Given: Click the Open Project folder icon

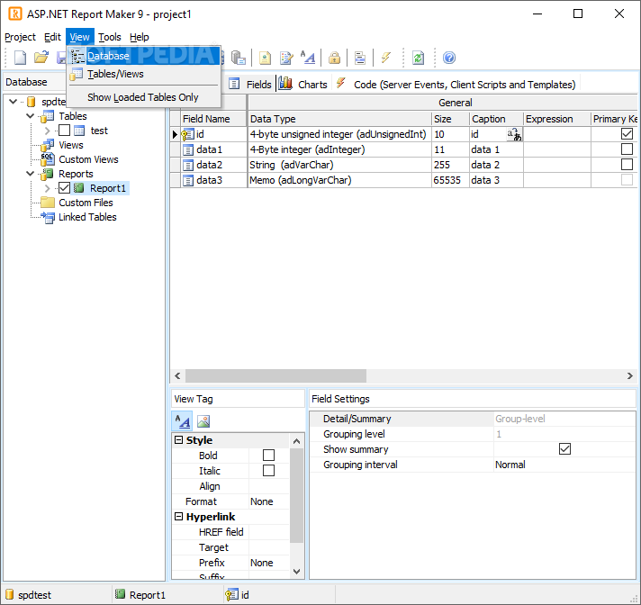Looking at the screenshot, I should pyautogui.click(x=41, y=58).
